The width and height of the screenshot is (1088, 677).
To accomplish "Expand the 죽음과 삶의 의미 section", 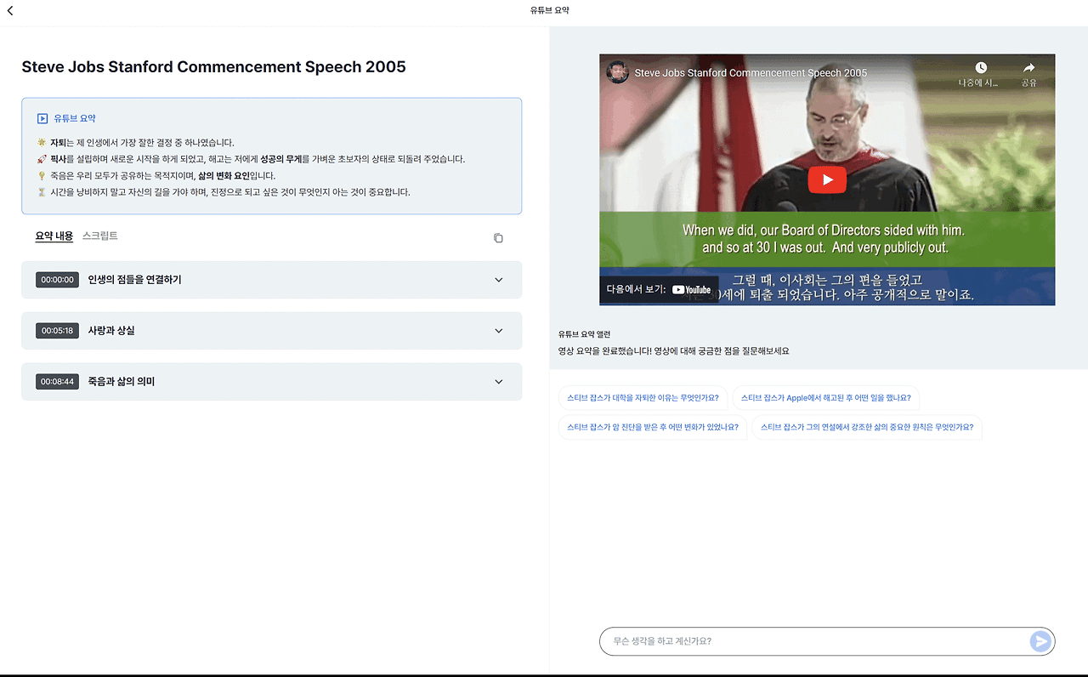I will pos(271,382).
